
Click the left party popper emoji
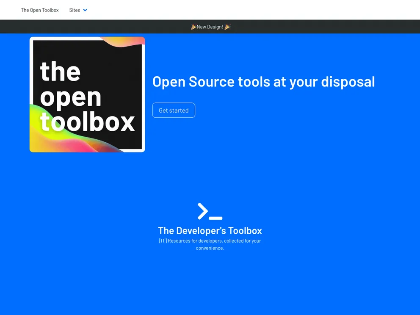click(x=193, y=27)
